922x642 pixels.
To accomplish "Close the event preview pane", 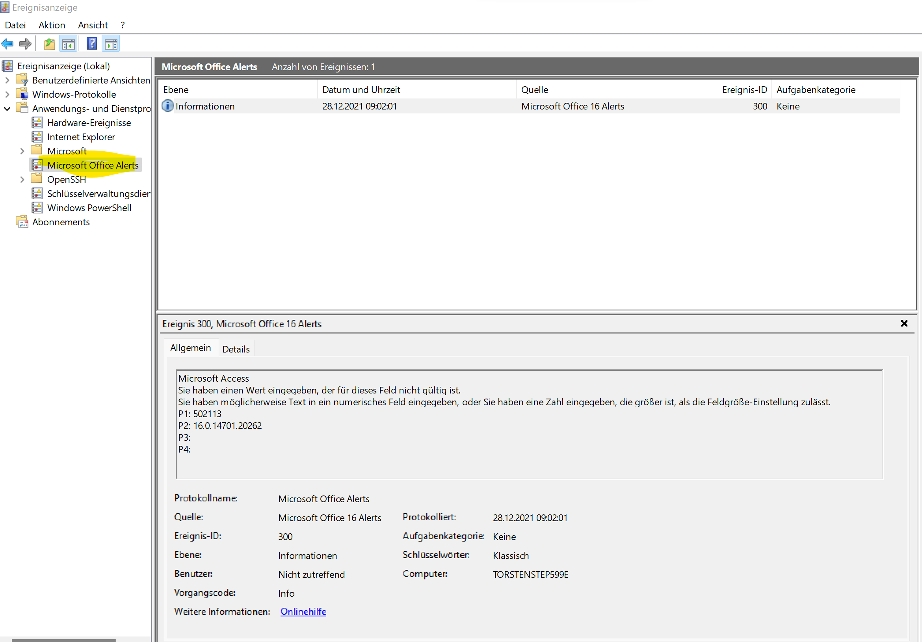I will coord(904,323).
